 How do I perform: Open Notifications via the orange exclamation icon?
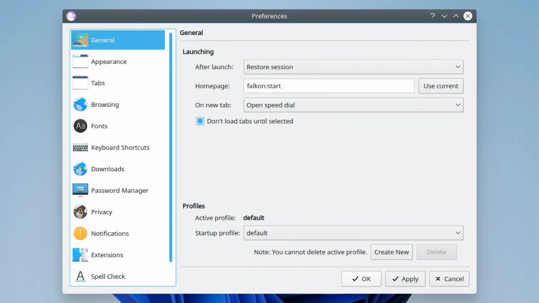click(x=80, y=233)
